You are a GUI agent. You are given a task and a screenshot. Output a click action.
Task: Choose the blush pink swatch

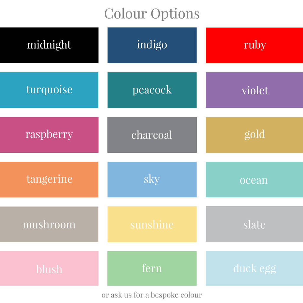pos(49,268)
